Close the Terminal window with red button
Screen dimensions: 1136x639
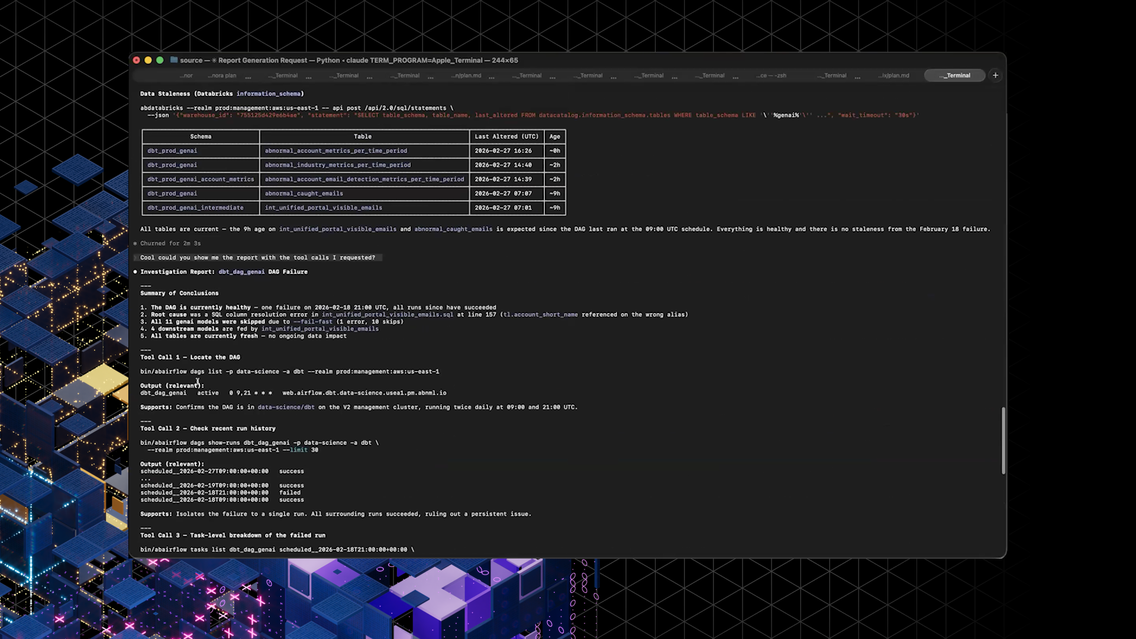point(137,60)
